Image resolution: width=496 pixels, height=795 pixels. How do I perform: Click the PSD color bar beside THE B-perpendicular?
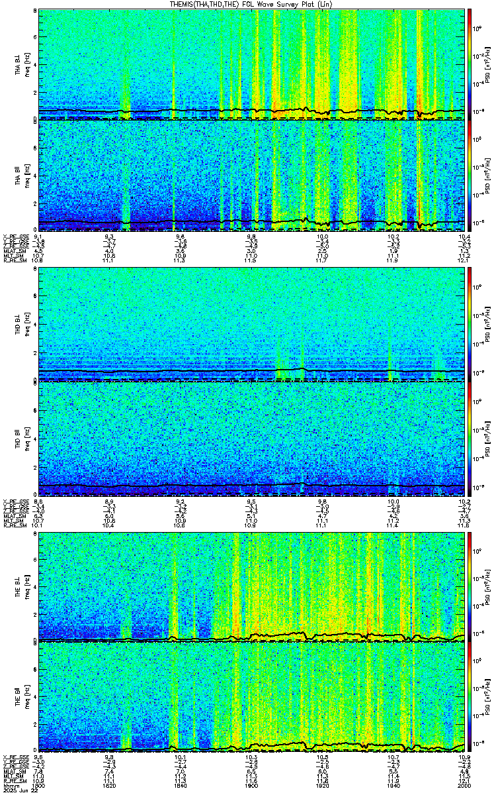469,587
